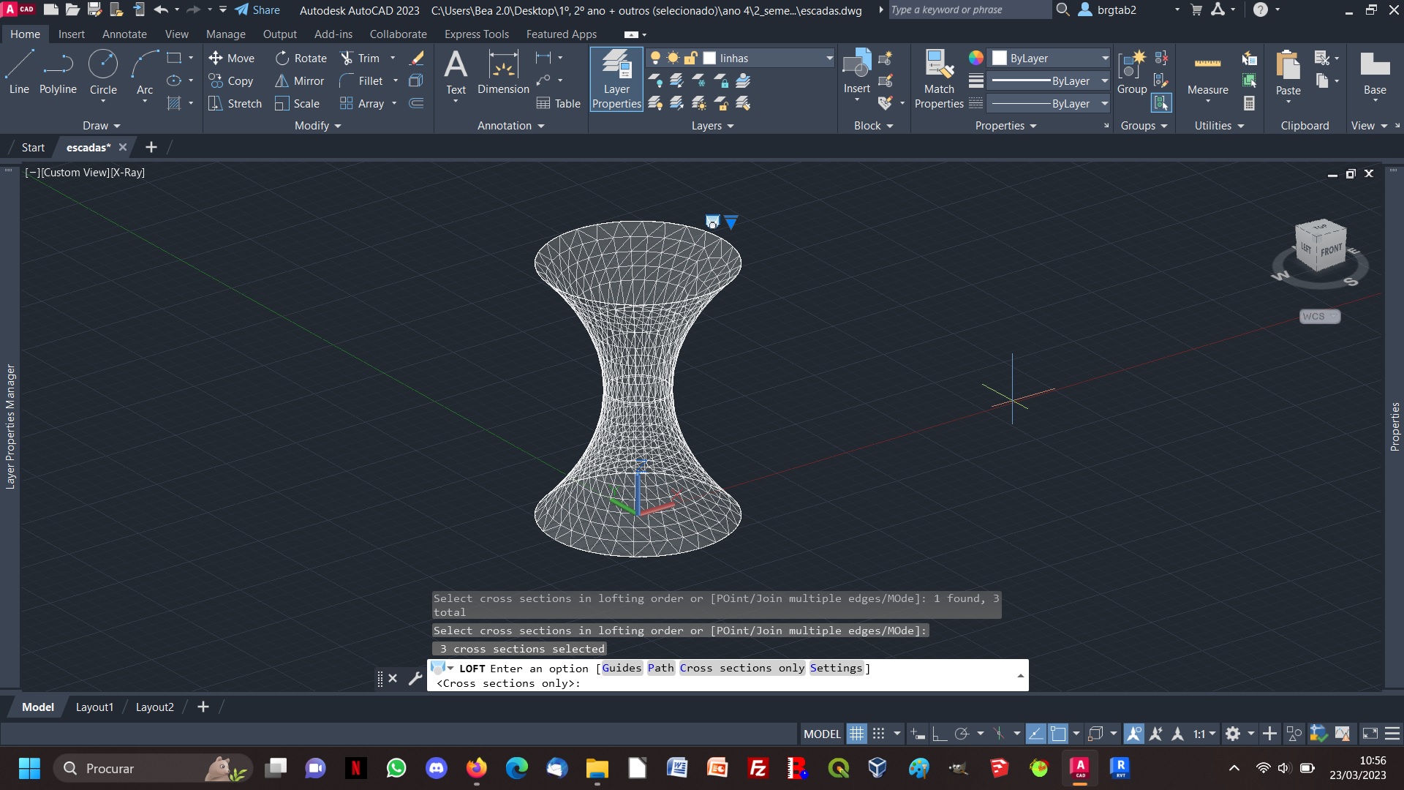Click the ViewCube FRONT face
The height and width of the screenshot is (790, 1404).
click(x=1330, y=251)
